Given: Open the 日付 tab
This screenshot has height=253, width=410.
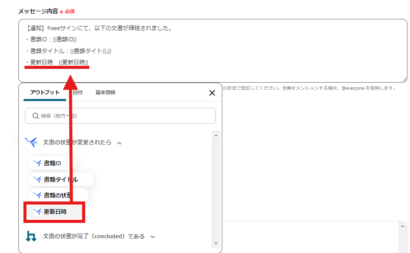Looking at the screenshot, I should [78, 92].
